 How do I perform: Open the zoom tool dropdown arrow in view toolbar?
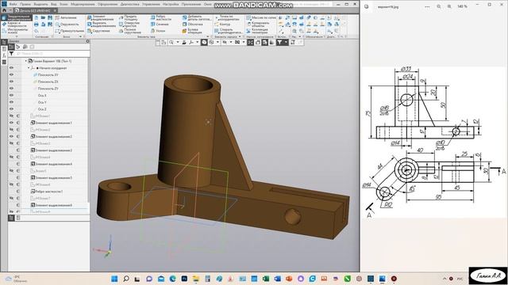point(178,42)
